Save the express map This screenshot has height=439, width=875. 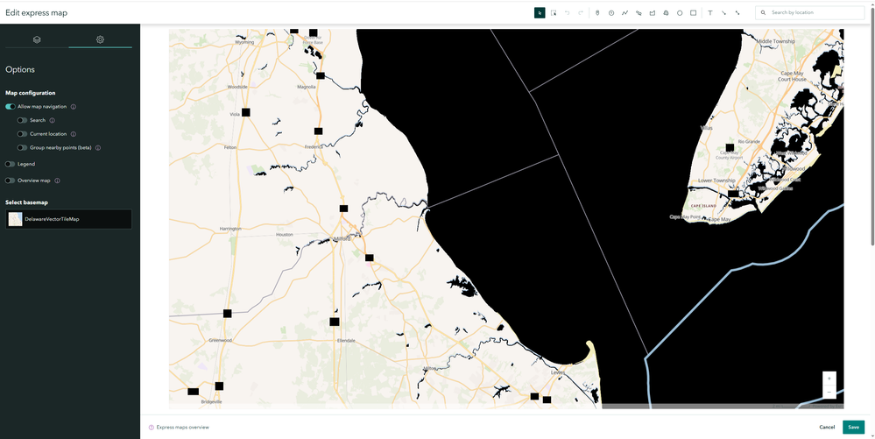click(x=853, y=428)
